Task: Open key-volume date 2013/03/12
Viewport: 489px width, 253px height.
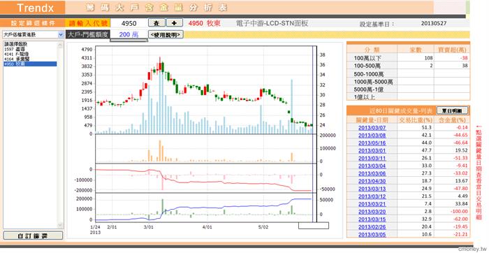Action: tap(372, 196)
